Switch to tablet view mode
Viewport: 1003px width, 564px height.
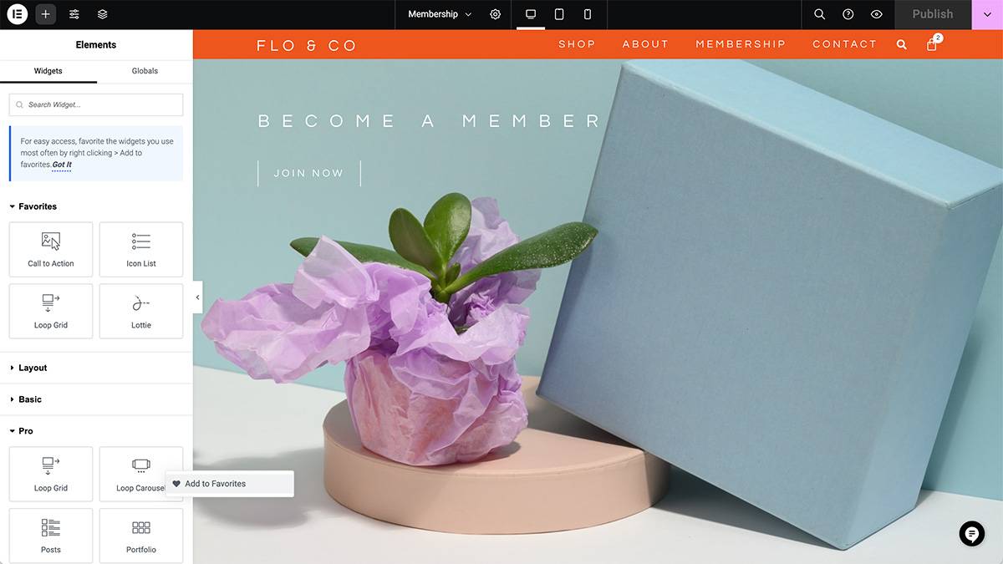click(x=559, y=14)
